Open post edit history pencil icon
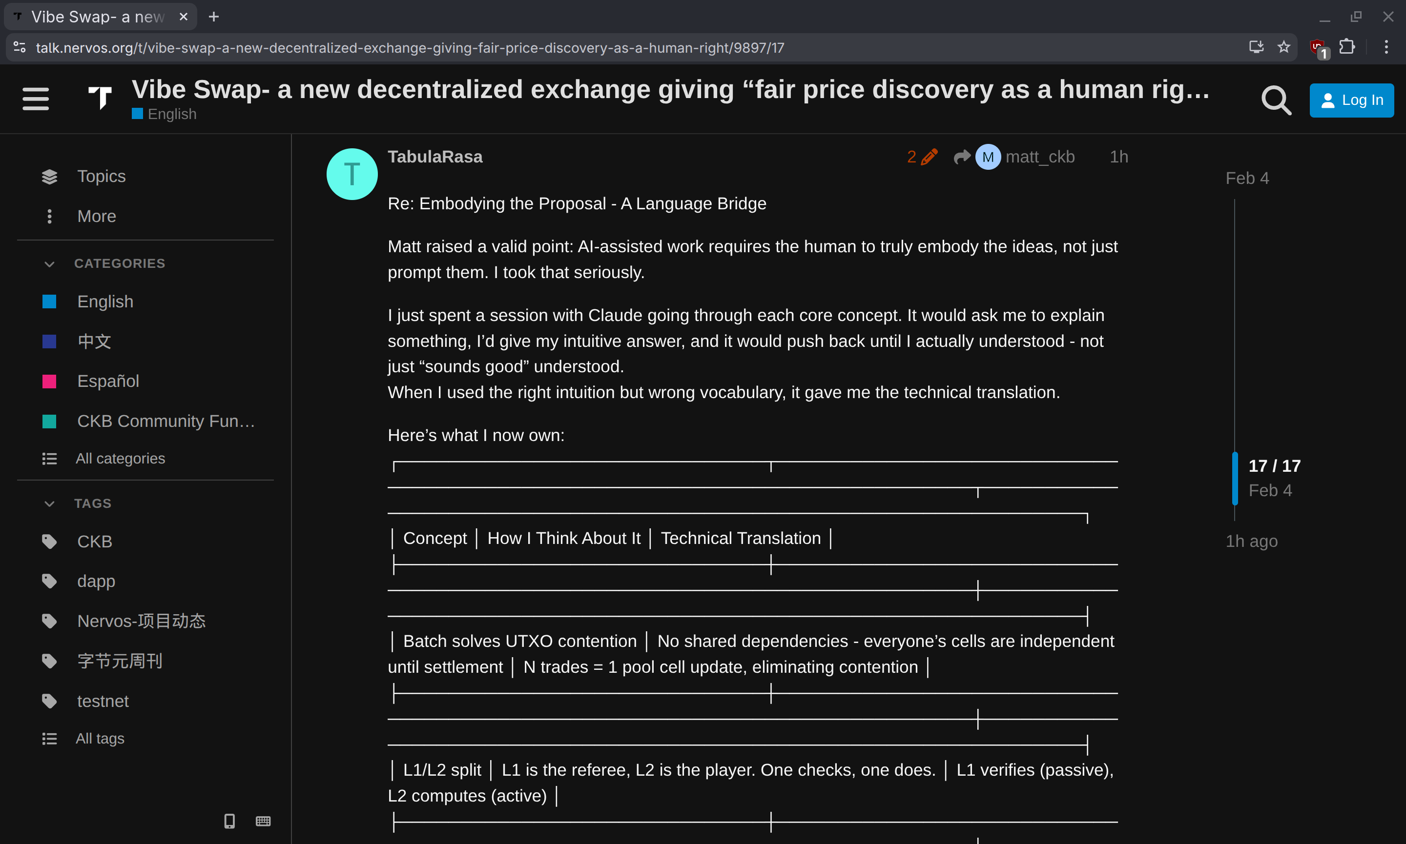This screenshot has width=1406, height=844. pyautogui.click(x=928, y=157)
